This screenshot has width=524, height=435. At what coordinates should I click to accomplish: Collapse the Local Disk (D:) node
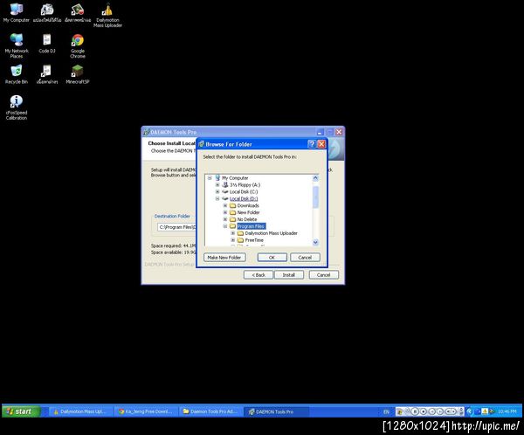point(217,198)
